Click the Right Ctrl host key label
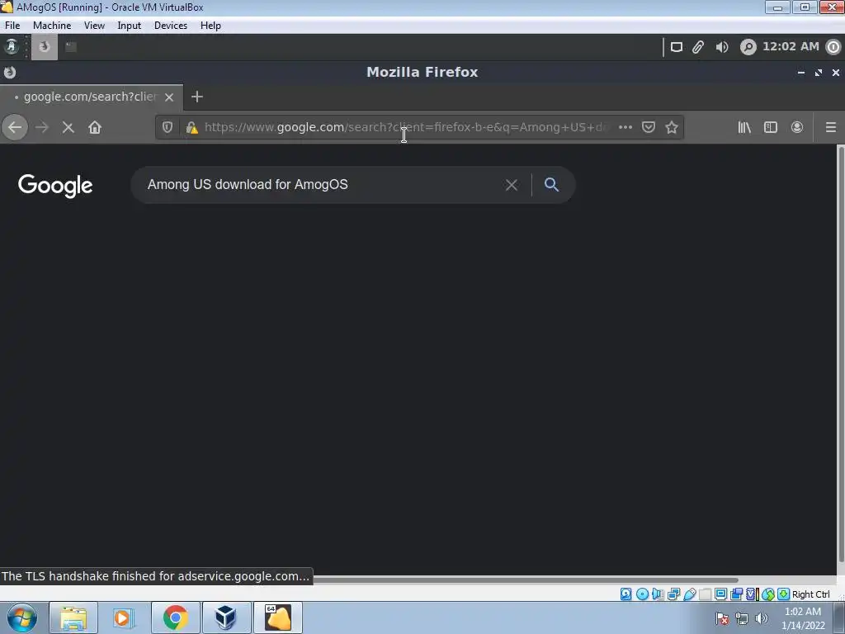 tap(810, 594)
